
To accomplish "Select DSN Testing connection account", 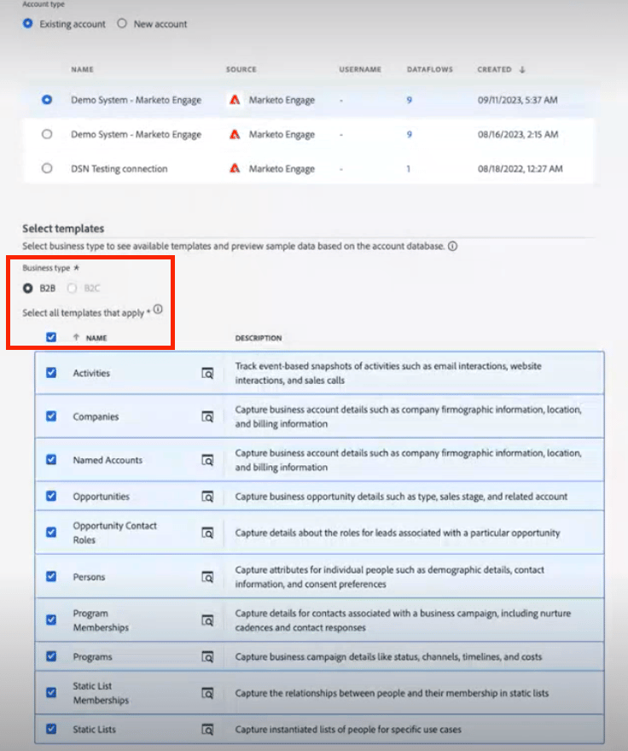I will 47,169.
